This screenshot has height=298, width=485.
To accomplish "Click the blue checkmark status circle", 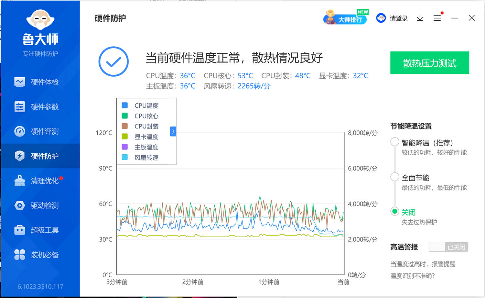I will (113, 61).
